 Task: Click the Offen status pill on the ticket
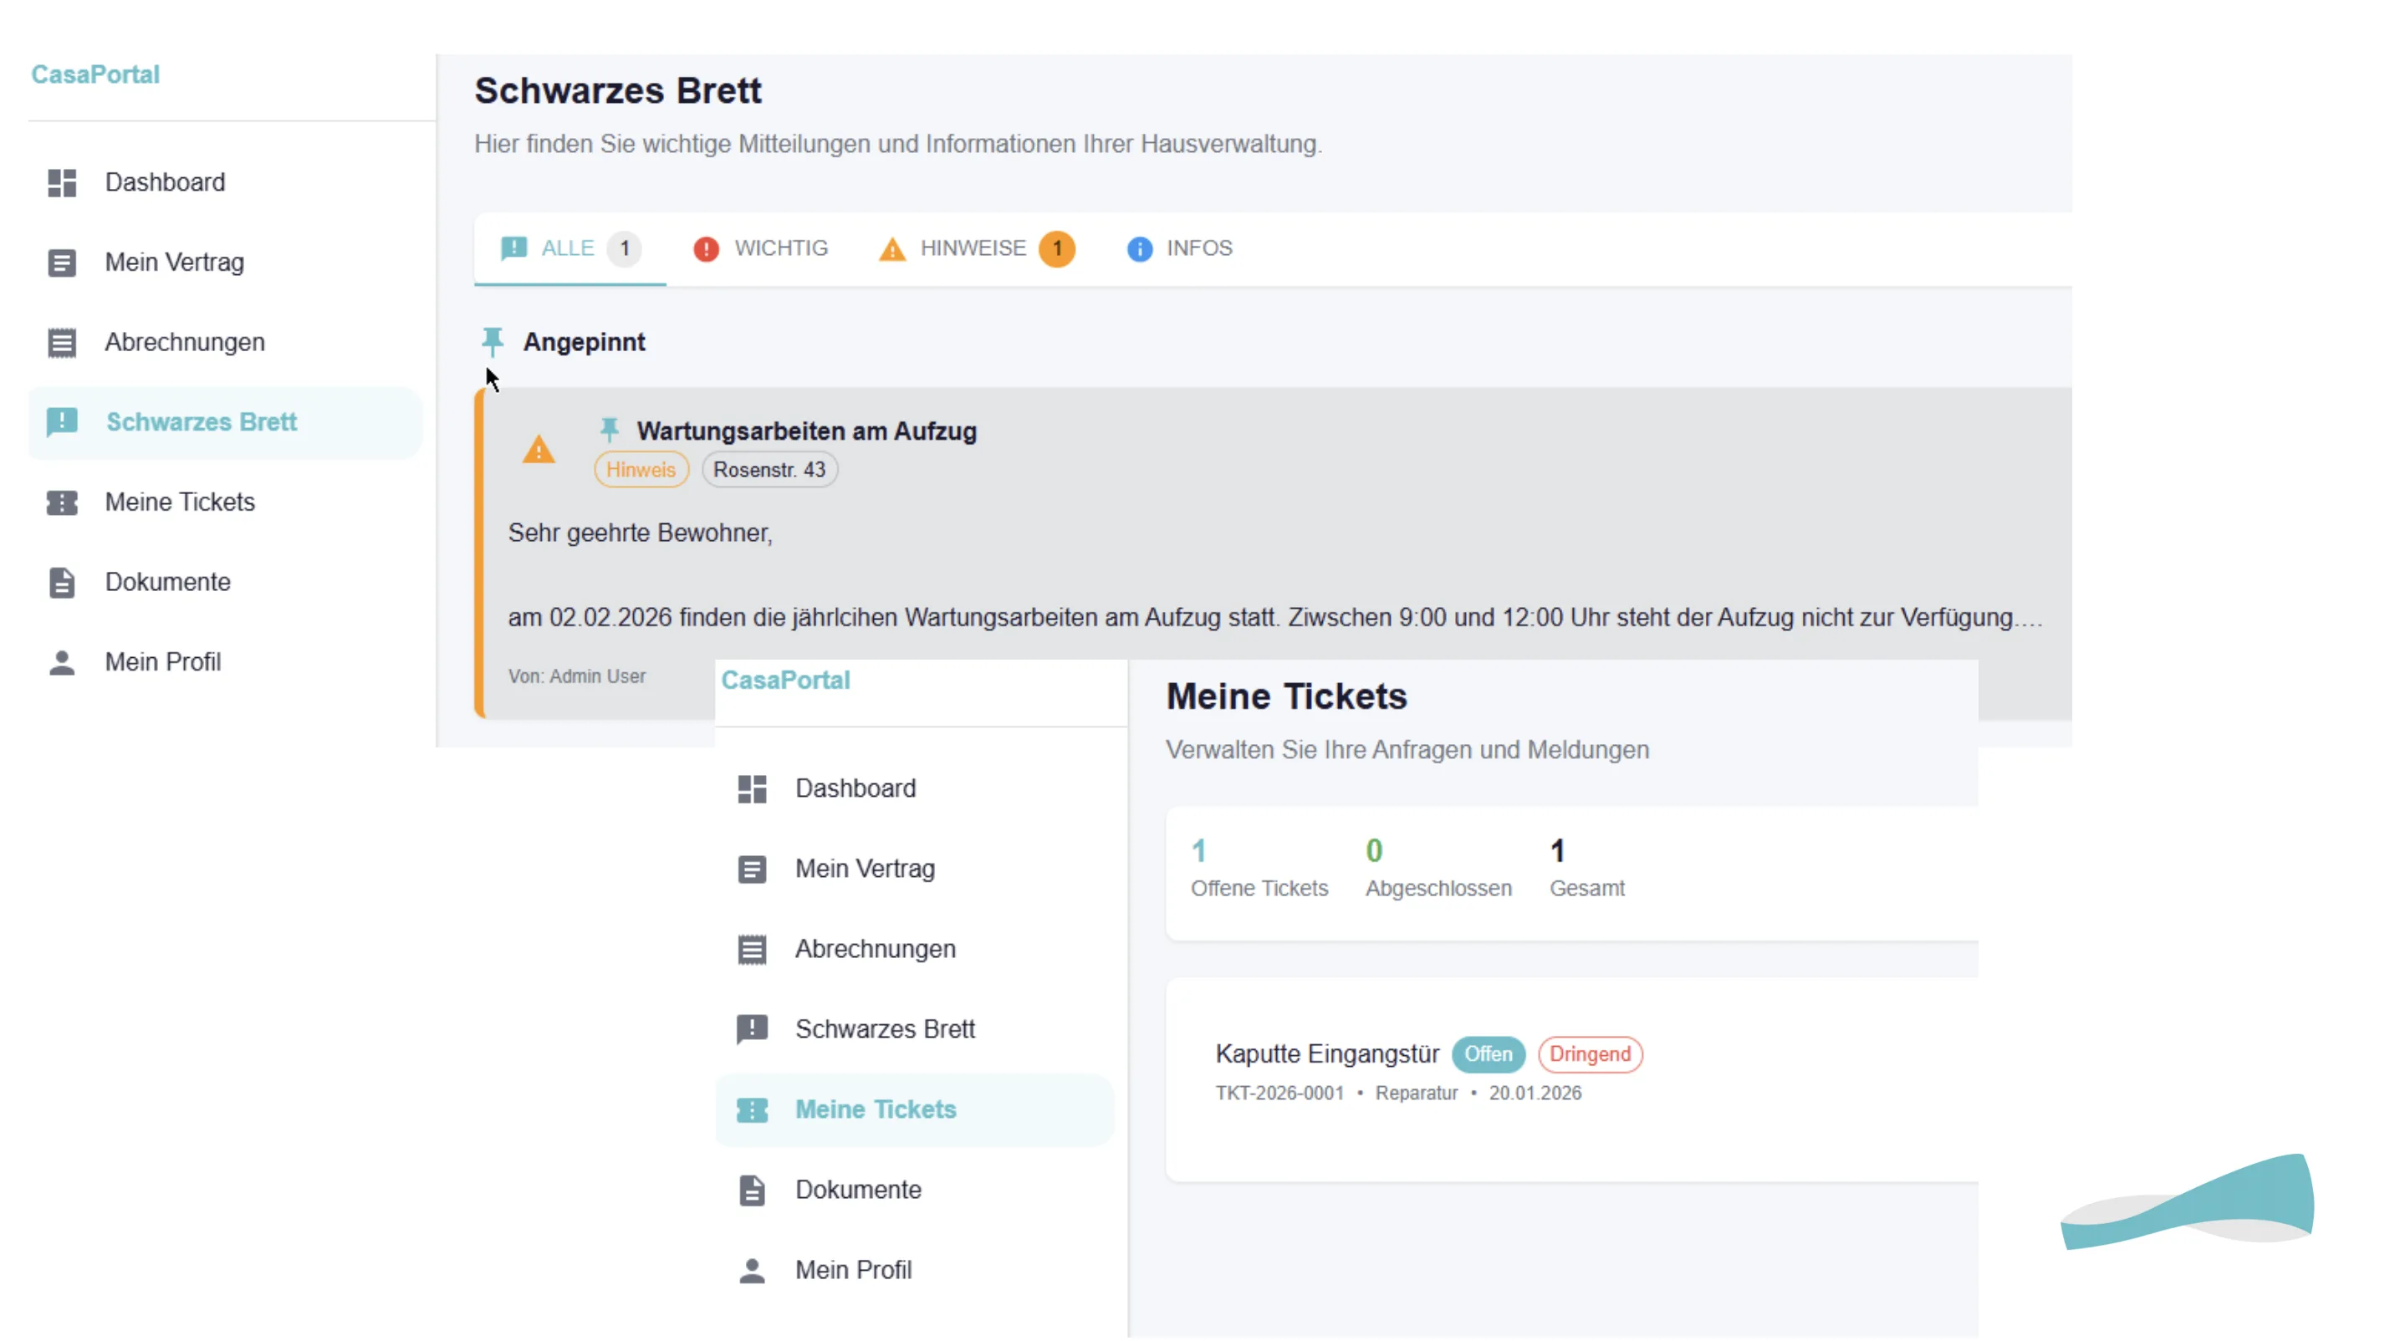(1488, 1054)
